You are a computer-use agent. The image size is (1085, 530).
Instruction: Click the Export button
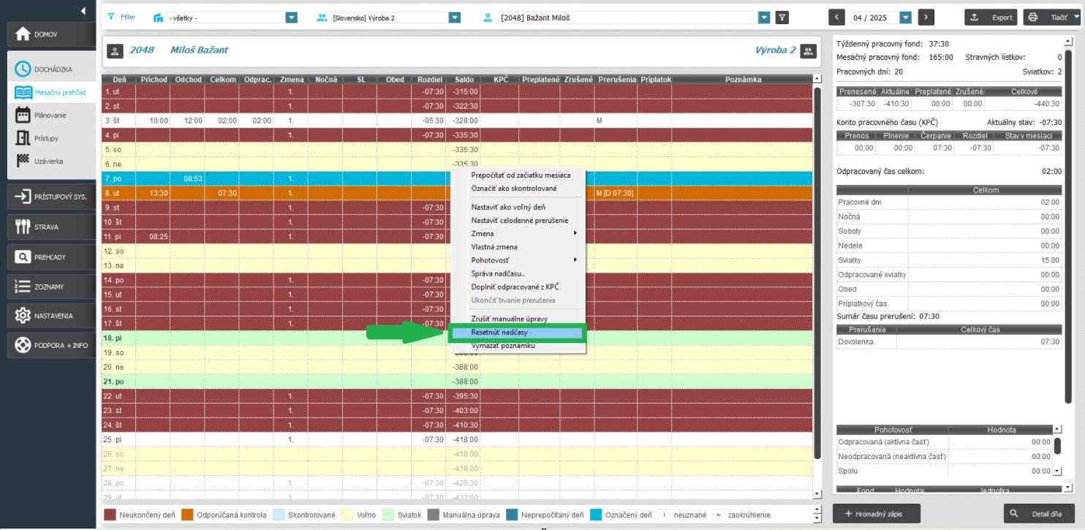click(x=991, y=18)
